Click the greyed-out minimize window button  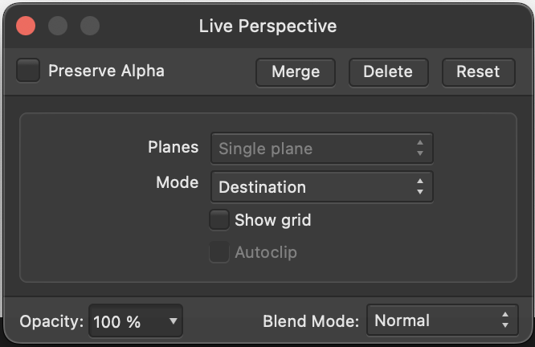pos(58,26)
